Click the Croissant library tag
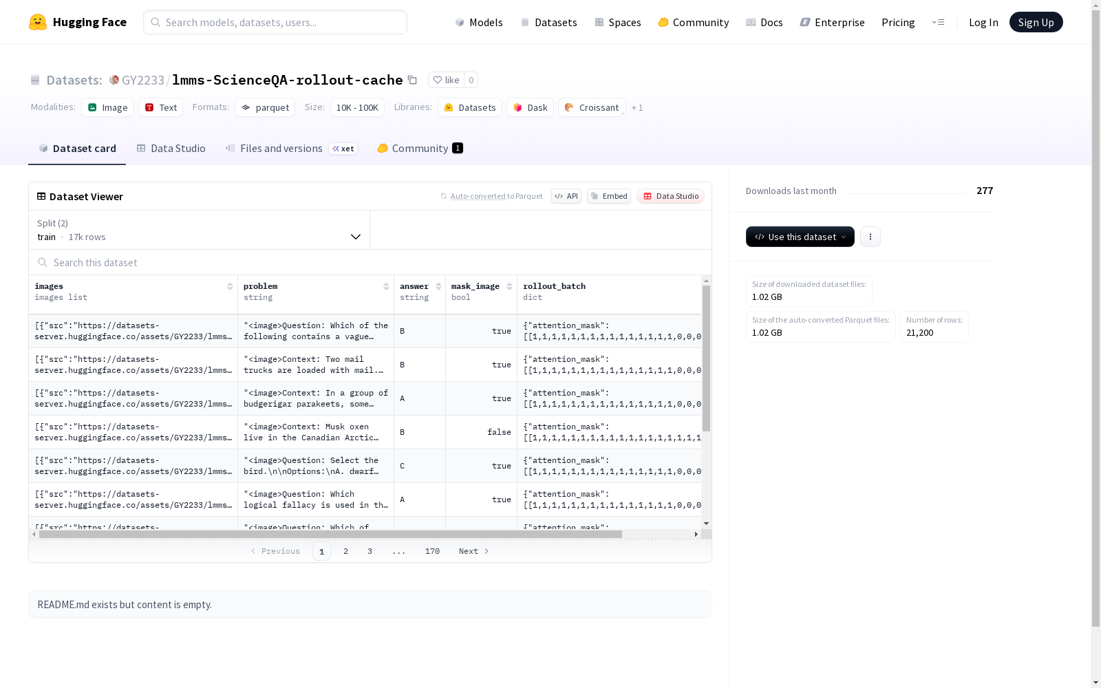Screen dimensions: 1101x688 coord(592,107)
